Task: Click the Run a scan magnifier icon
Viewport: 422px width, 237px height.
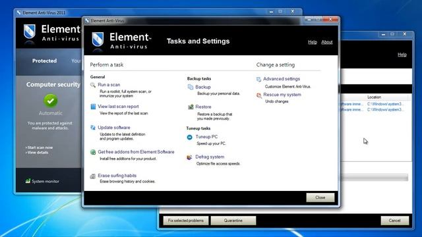Action: point(93,85)
